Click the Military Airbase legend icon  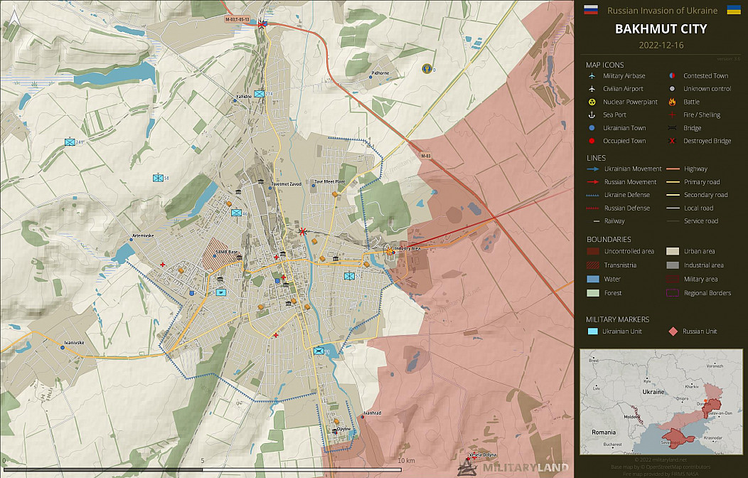pos(592,76)
